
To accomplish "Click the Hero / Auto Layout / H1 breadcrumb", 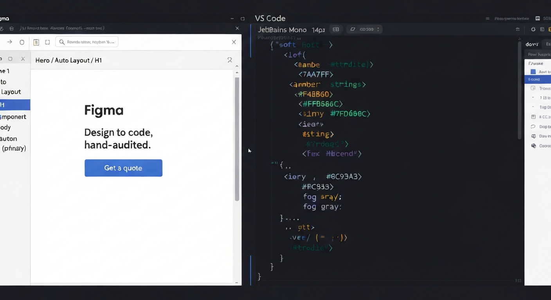I will [x=68, y=60].
